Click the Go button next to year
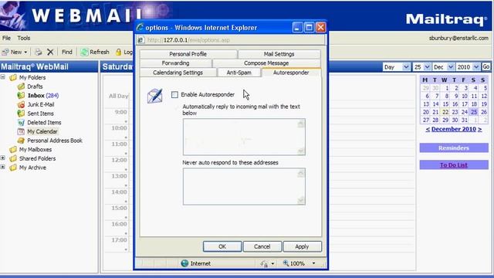The width and height of the screenshot is (494, 278). pos(486,67)
